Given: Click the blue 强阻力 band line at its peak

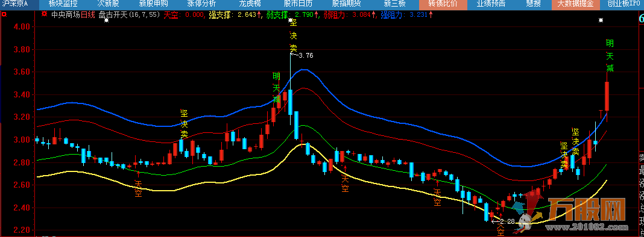Looking at the screenshot, I should tap(303, 70).
